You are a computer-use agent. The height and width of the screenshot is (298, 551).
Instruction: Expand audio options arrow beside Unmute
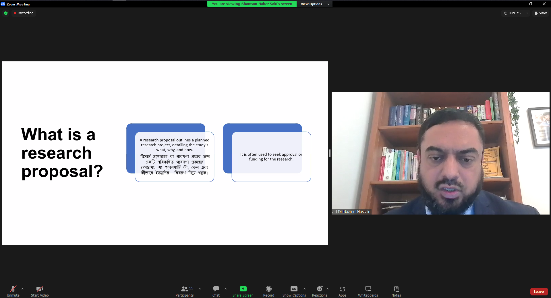coord(22,289)
